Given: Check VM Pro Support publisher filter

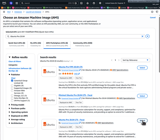Looking at the screenshot, I should point(12,100).
